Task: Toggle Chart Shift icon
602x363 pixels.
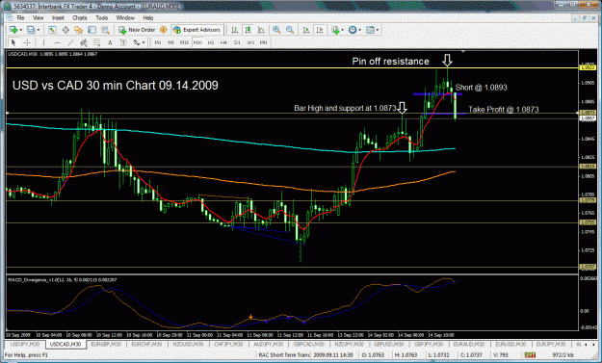Action: pyautogui.click(x=320, y=30)
